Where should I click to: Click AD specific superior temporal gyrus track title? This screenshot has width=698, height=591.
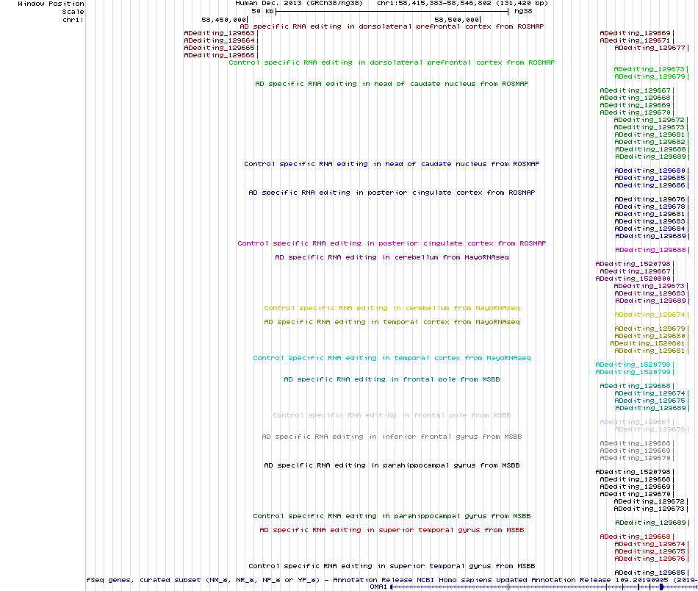(x=392, y=530)
